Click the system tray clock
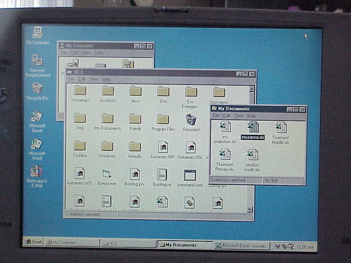Image resolution: width=351 pixels, height=263 pixels. point(304,247)
